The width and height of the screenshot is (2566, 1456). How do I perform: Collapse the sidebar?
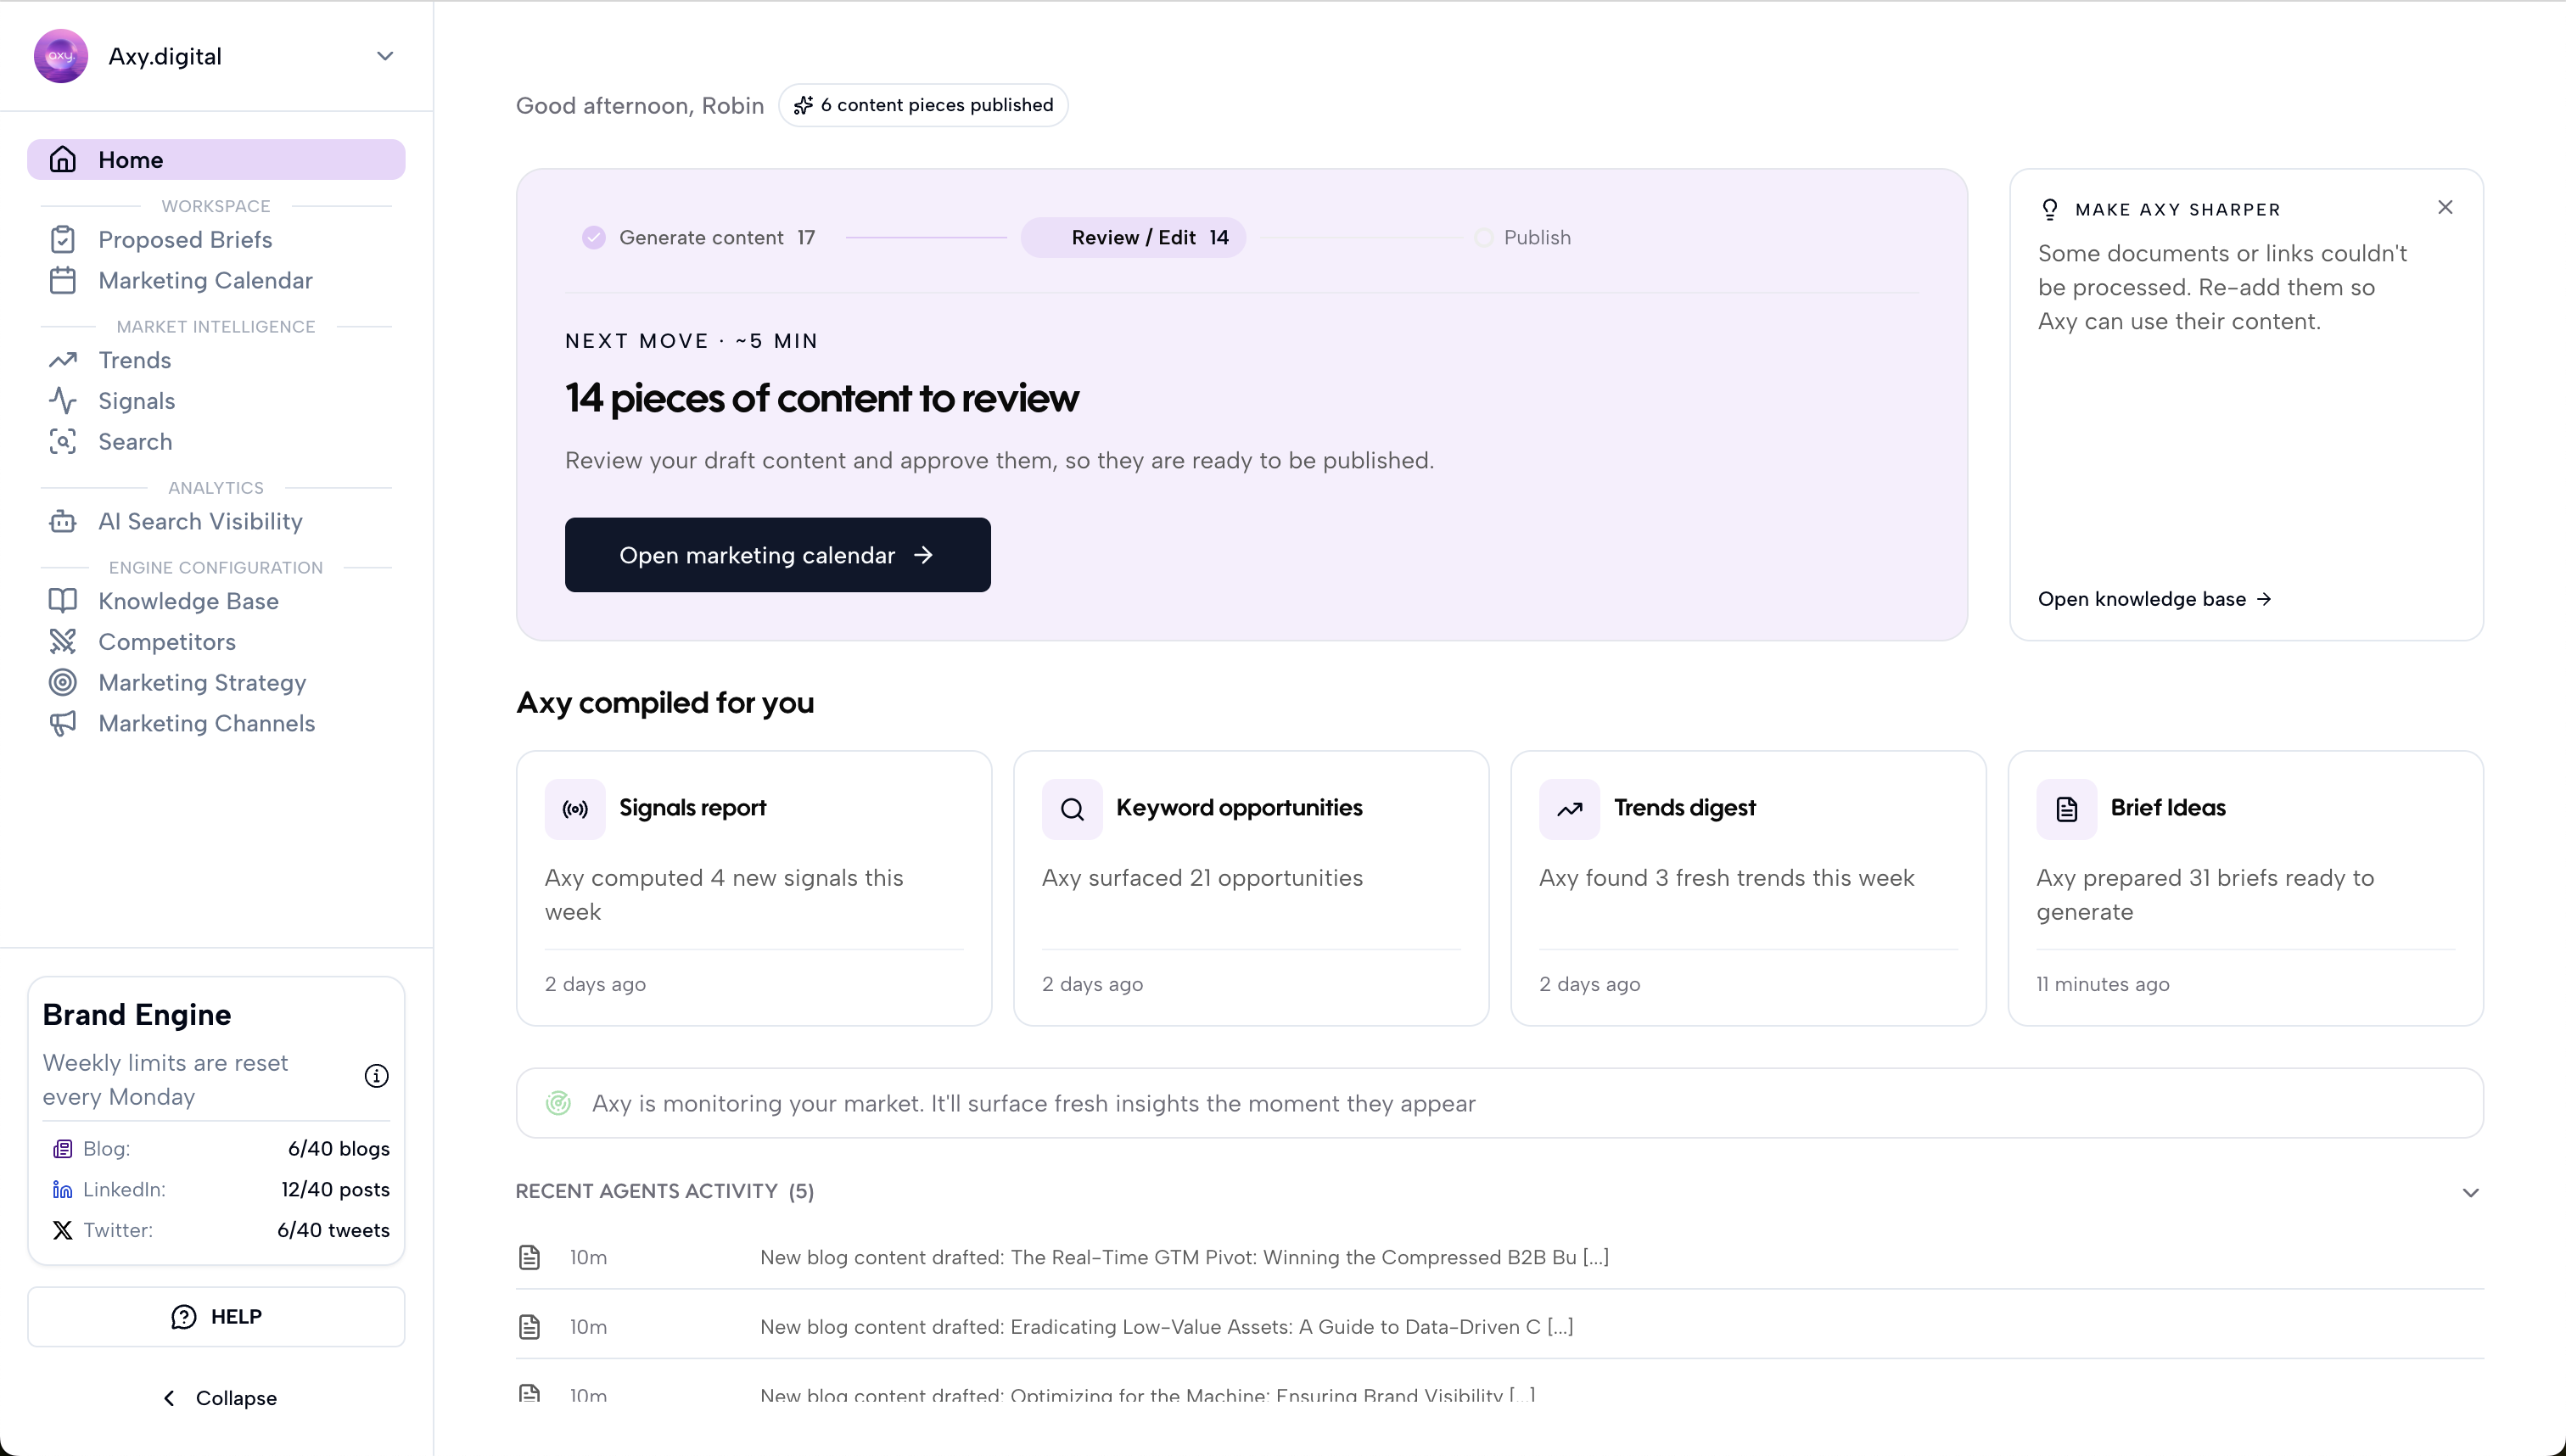pos(219,1398)
